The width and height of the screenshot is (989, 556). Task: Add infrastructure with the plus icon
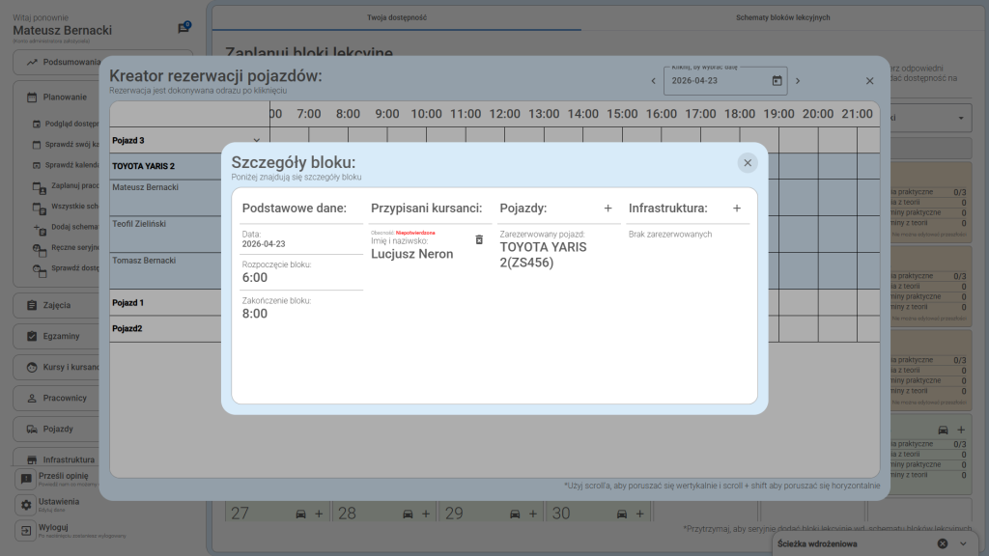point(737,208)
